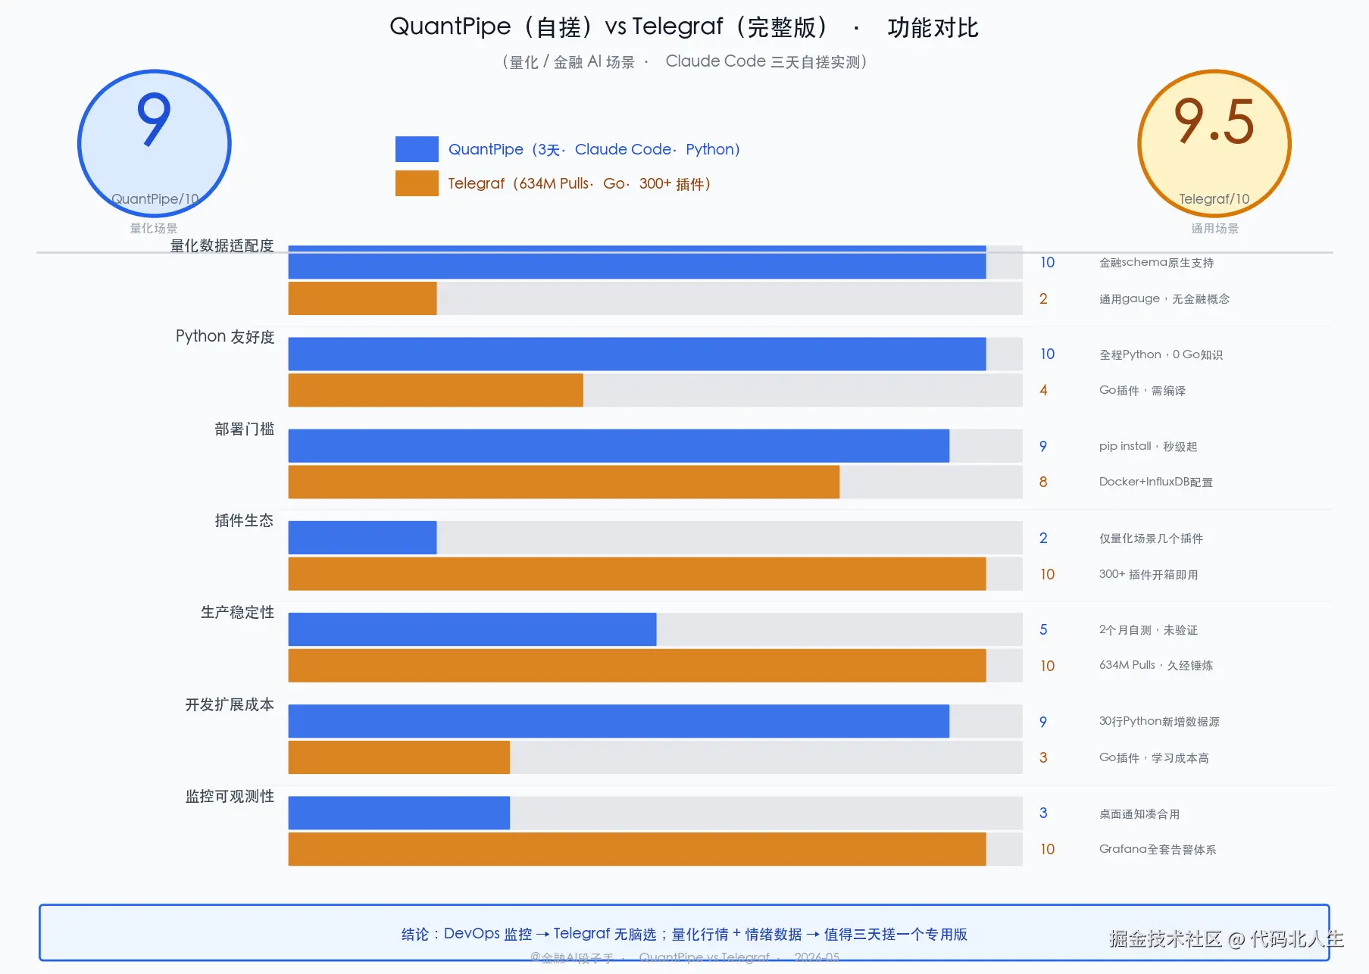Click the '监控可观测性' category label
Screen dimensions: 1369x974
[230, 796]
